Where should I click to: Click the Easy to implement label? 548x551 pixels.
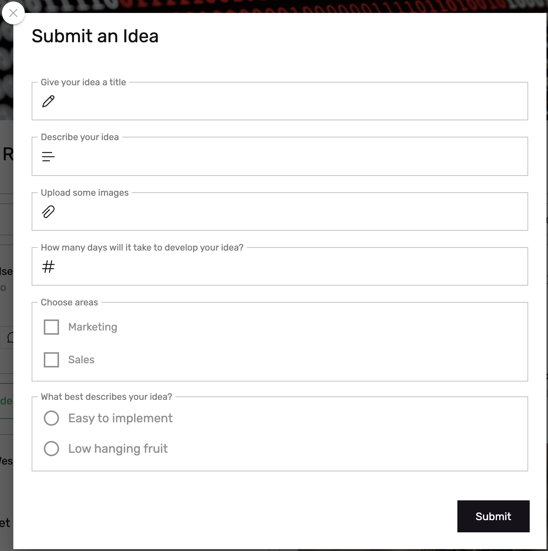pyautogui.click(x=120, y=418)
